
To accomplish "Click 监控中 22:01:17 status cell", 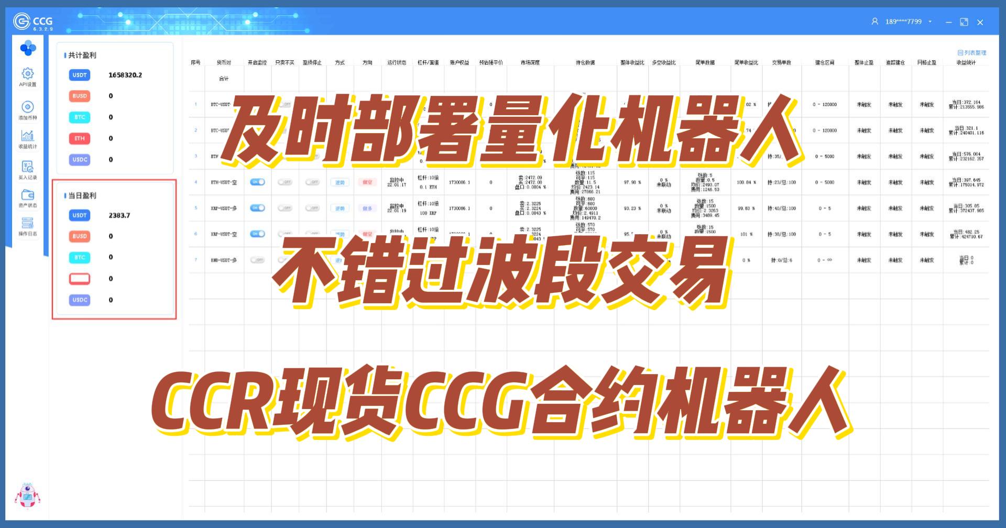I will 397,182.
